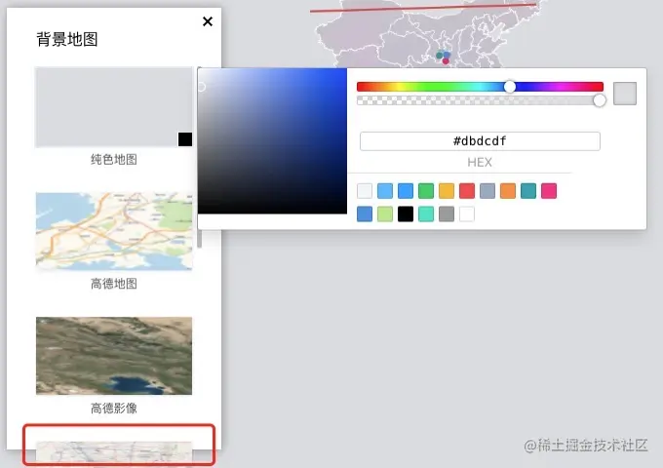Click the 高德地图 label

point(114,284)
